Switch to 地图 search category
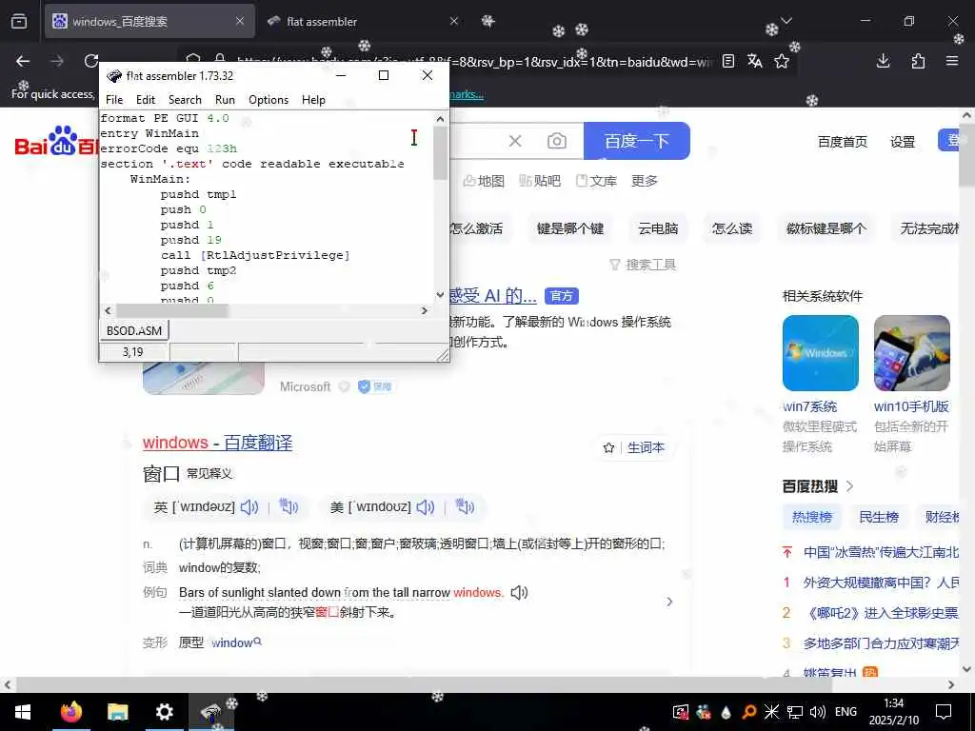975x731 pixels. coord(484,181)
